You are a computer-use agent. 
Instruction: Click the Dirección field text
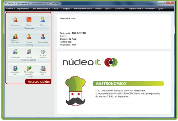pyautogui.click(x=68, y=39)
